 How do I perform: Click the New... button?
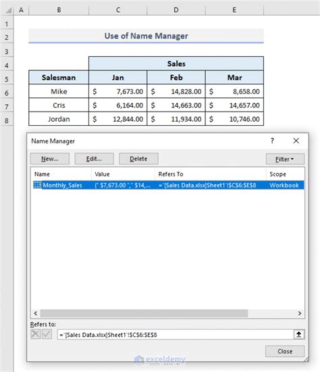(50, 159)
